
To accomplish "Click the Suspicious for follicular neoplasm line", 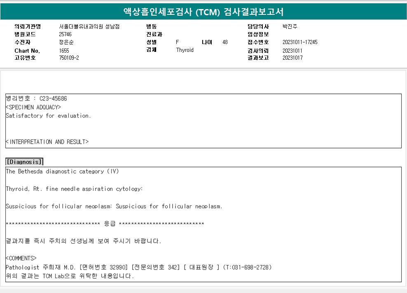I will tap(114, 207).
